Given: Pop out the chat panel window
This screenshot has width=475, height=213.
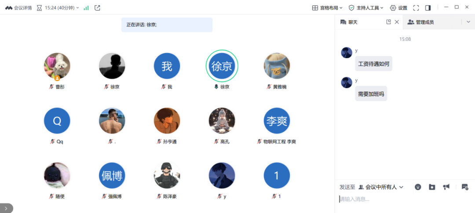Looking at the screenshot, I should point(389,22).
